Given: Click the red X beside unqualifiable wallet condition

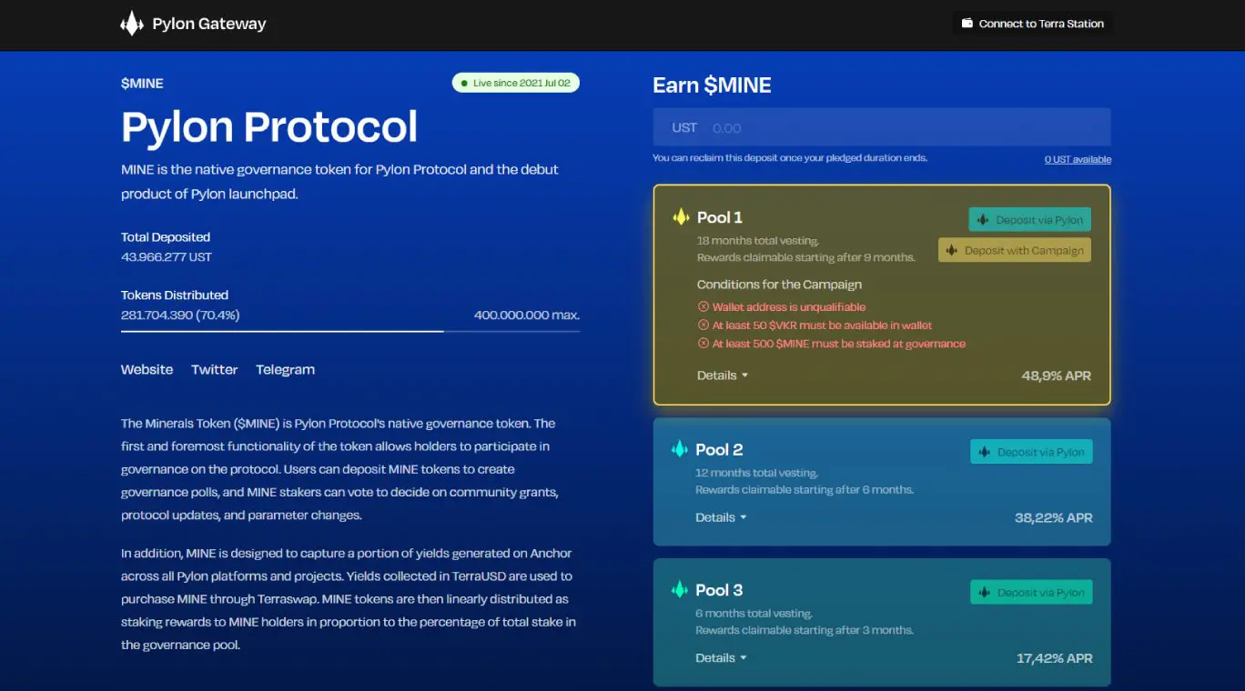Looking at the screenshot, I should (703, 307).
